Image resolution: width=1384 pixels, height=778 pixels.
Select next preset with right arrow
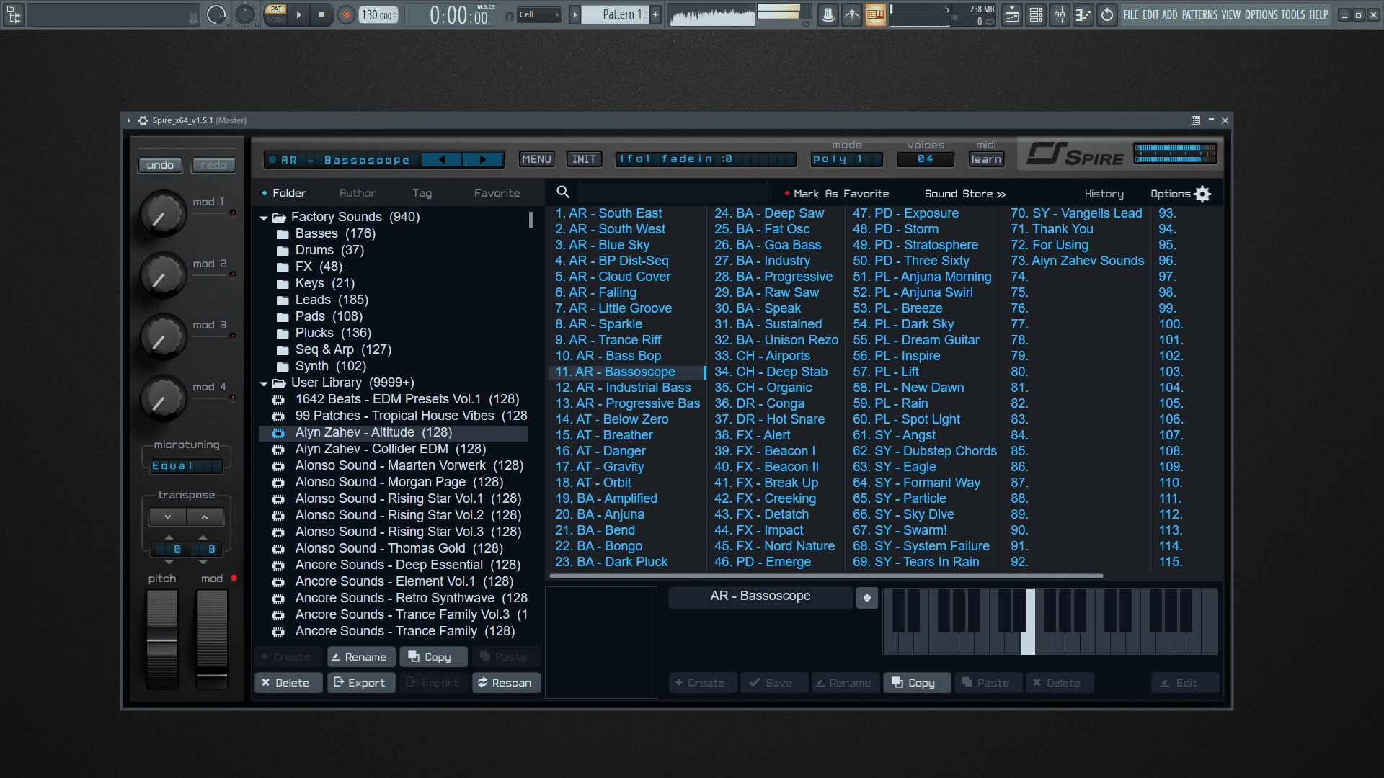tap(482, 160)
